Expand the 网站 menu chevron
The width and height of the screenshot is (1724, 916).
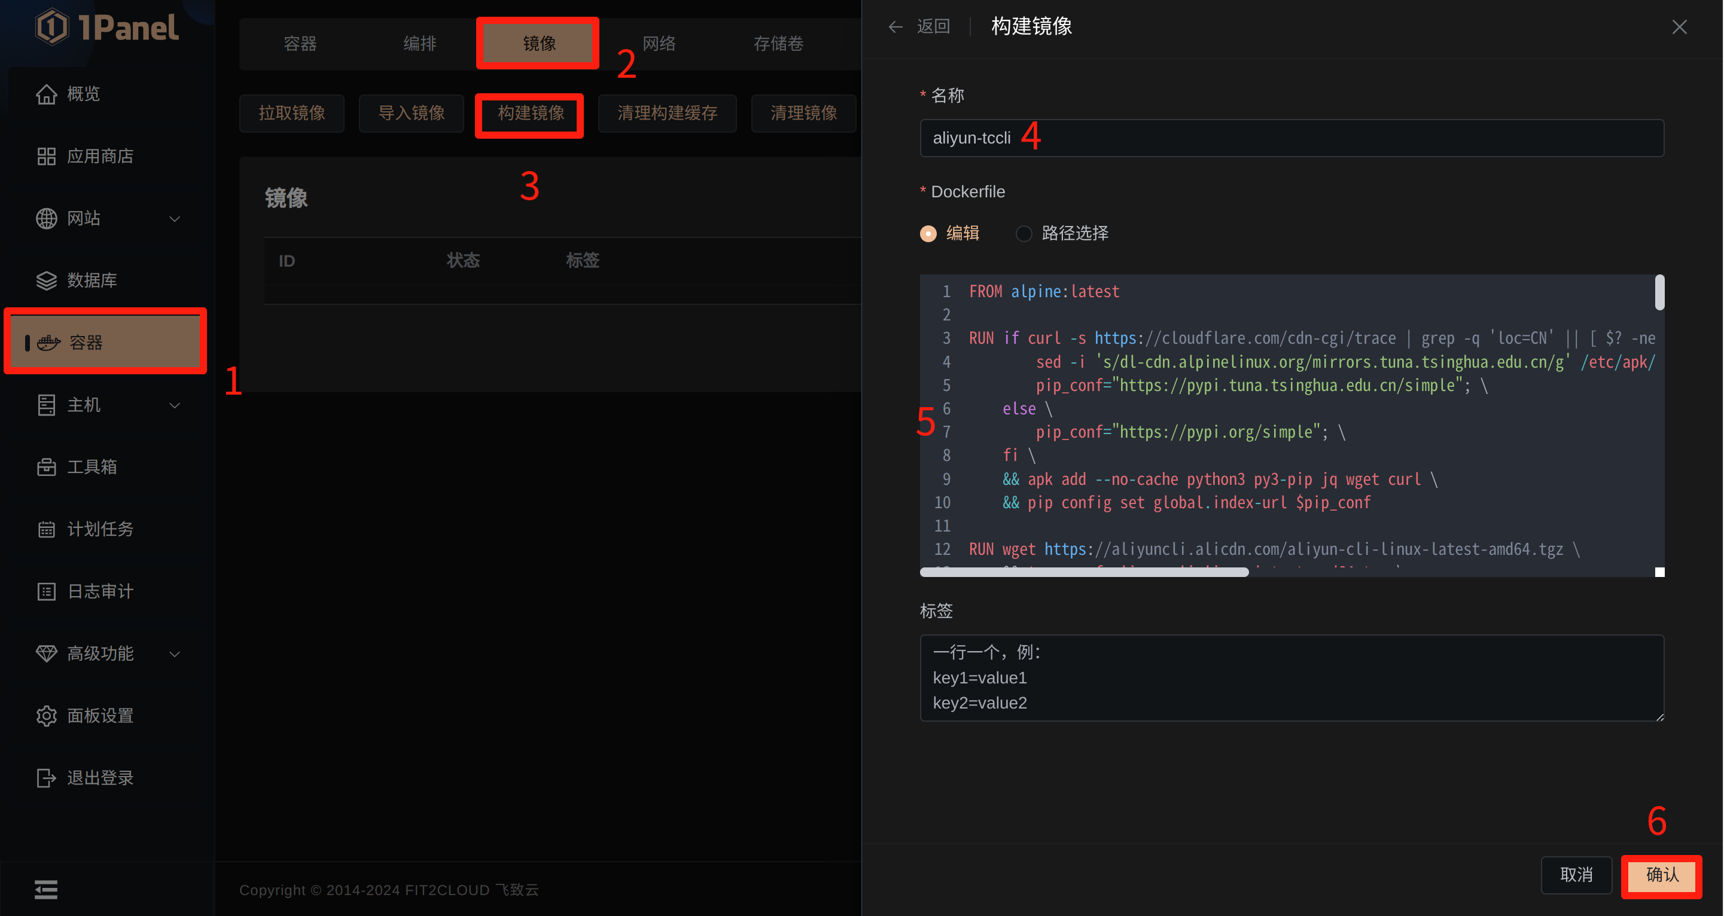(175, 219)
